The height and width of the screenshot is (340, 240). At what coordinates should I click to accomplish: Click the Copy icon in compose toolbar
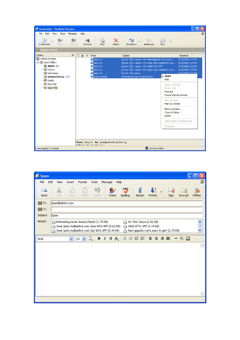pyautogui.click(x=72, y=190)
